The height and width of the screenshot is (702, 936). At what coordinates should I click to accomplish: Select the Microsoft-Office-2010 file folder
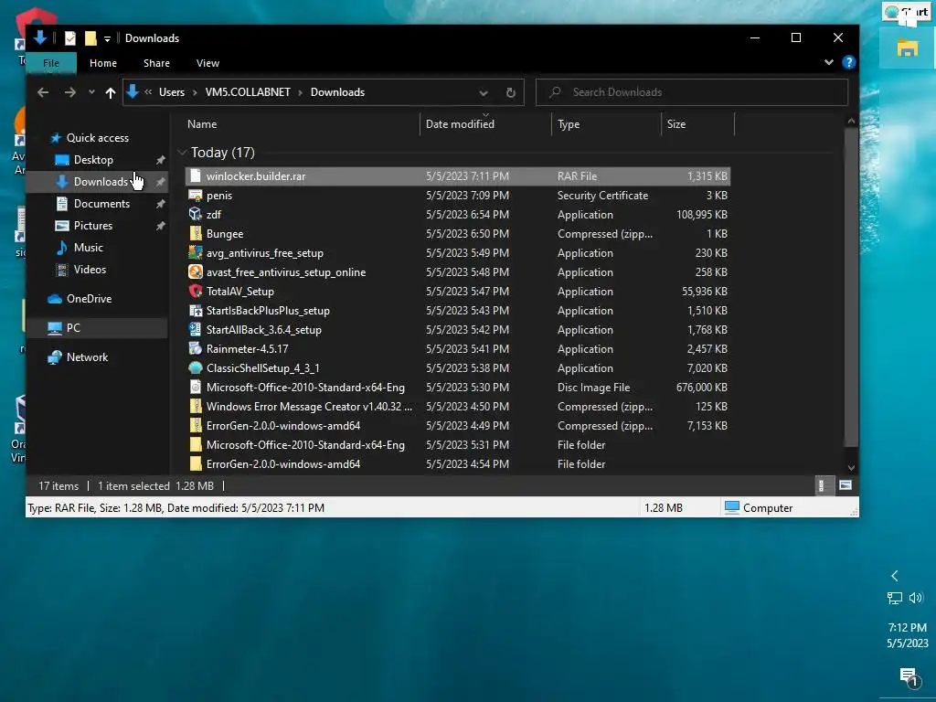pyautogui.click(x=305, y=445)
